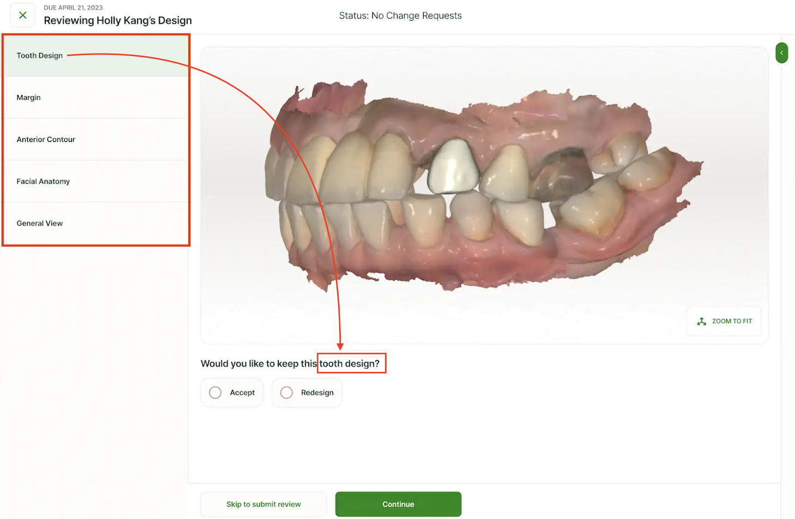Switch to the Margin section
The height and width of the screenshot is (519, 795).
29,98
